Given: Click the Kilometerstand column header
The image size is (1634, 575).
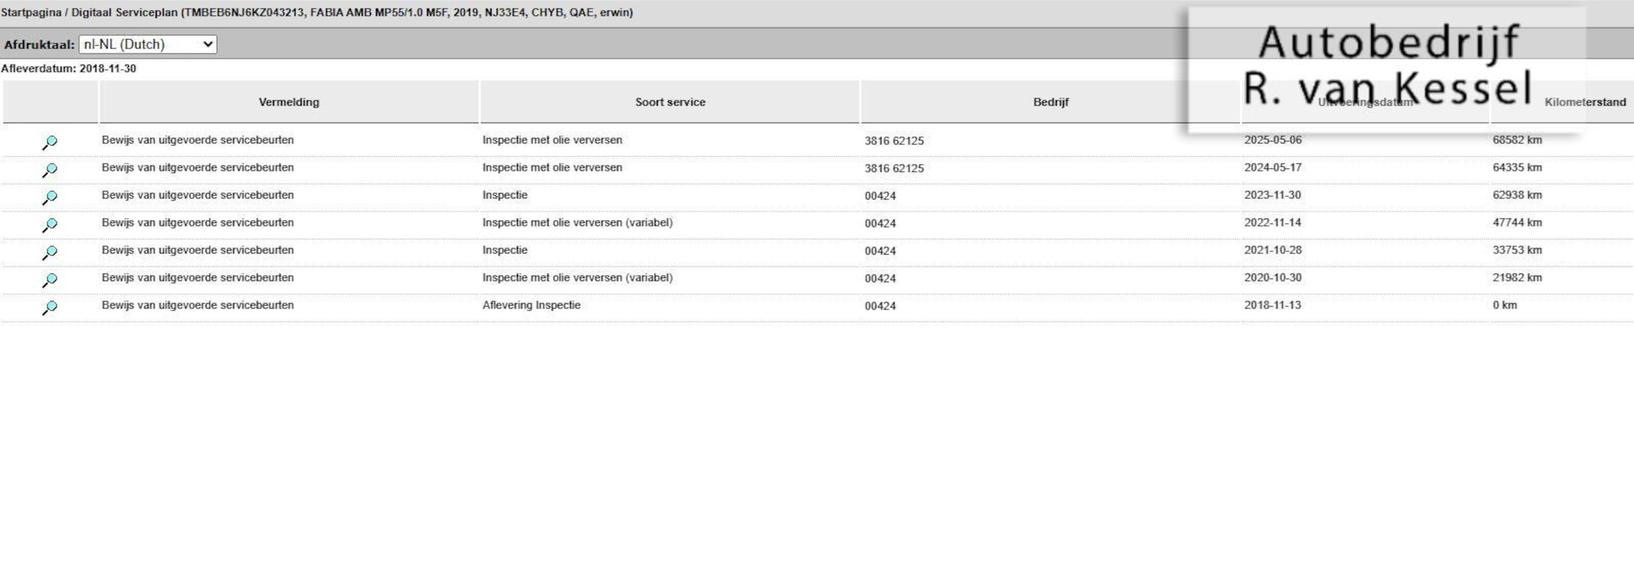Looking at the screenshot, I should point(1584,102).
